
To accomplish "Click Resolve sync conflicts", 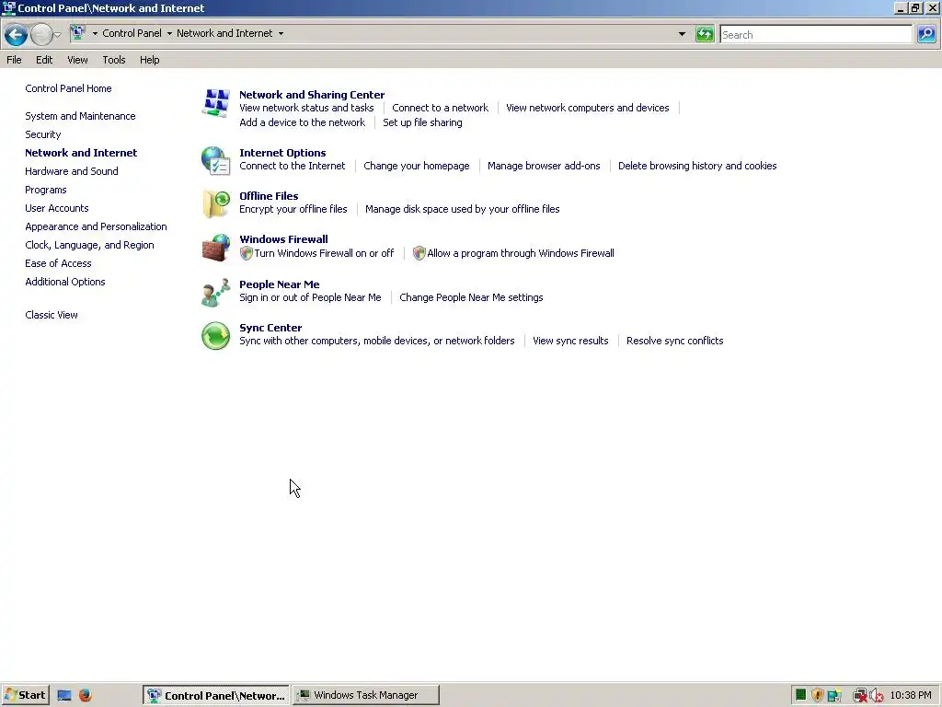I will coord(674,341).
